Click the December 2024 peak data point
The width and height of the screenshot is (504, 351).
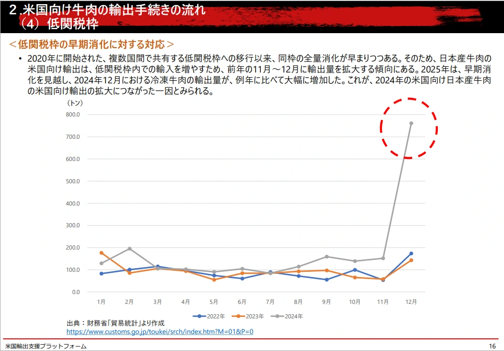(x=411, y=123)
